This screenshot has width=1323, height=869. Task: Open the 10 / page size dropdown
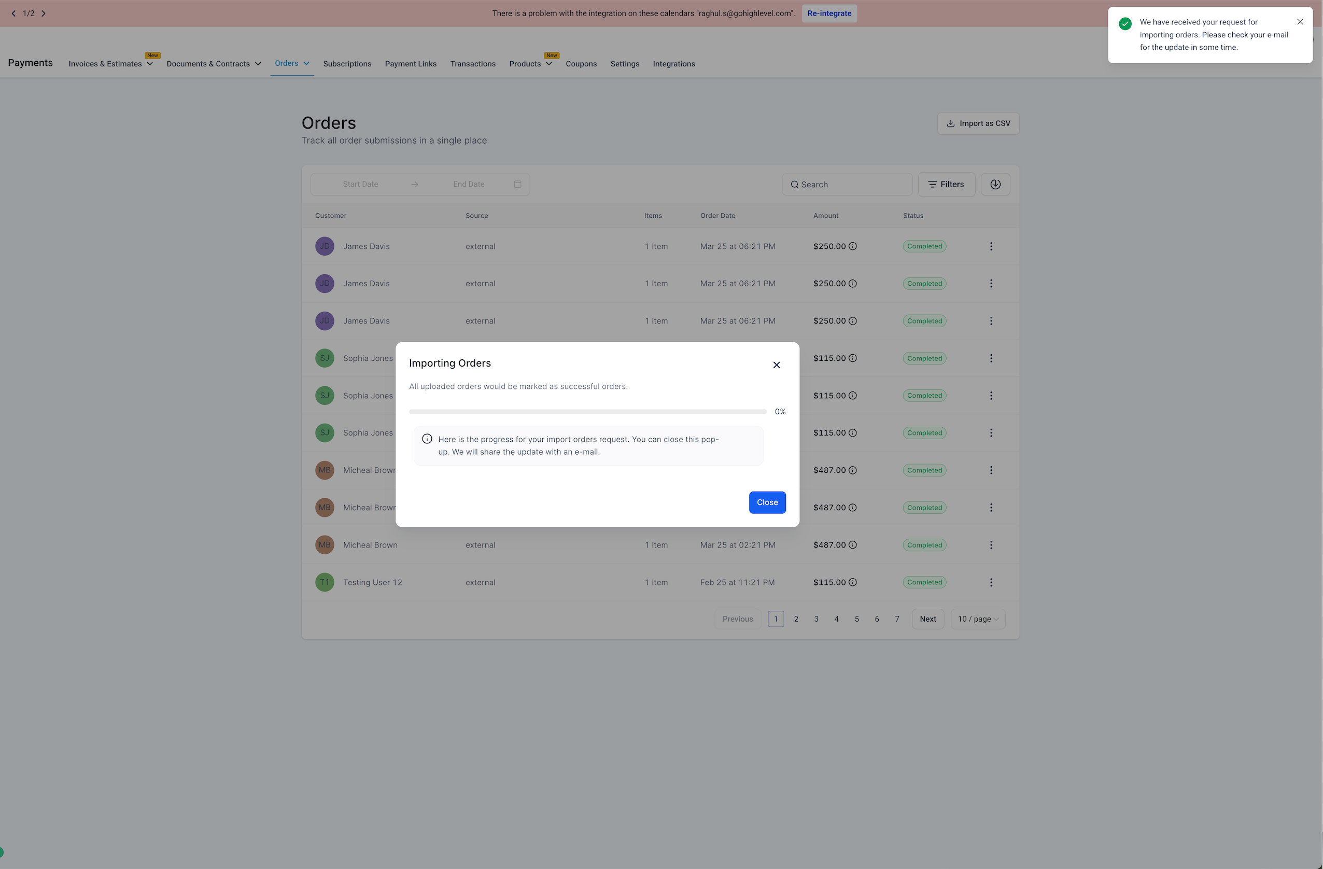pos(978,619)
